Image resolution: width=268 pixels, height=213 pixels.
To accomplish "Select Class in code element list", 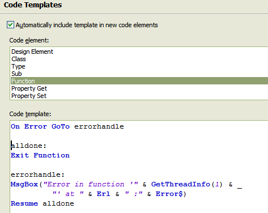I will [139, 59].
